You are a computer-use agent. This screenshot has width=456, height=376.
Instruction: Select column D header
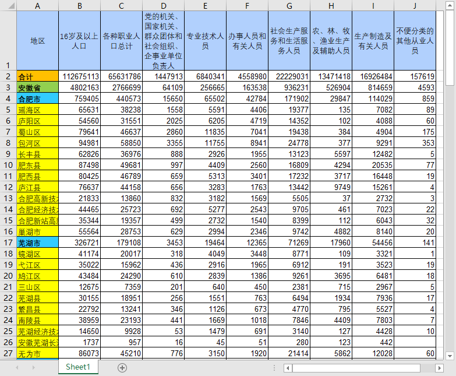(164, 5)
